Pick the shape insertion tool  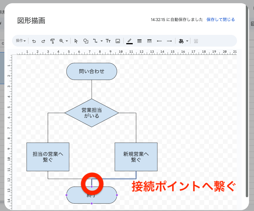pyautogui.click(x=86, y=41)
